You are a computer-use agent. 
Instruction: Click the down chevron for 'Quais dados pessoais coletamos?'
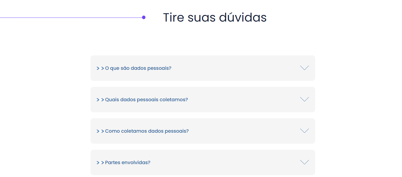[304, 99]
